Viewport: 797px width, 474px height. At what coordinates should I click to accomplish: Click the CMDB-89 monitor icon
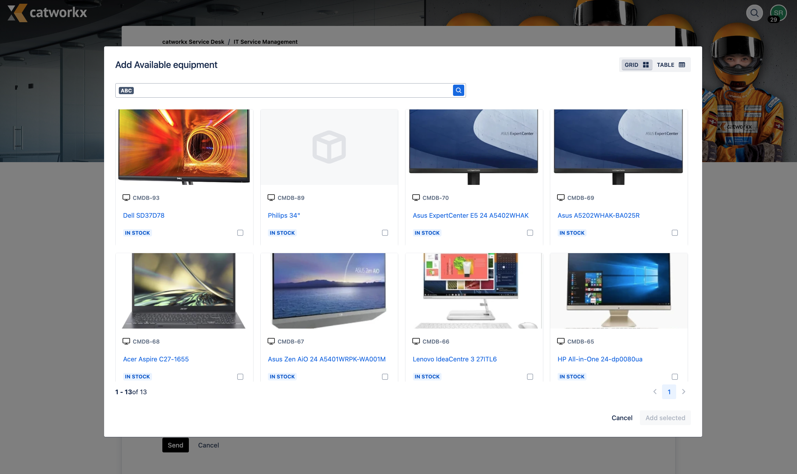pyautogui.click(x=270, y=198)
